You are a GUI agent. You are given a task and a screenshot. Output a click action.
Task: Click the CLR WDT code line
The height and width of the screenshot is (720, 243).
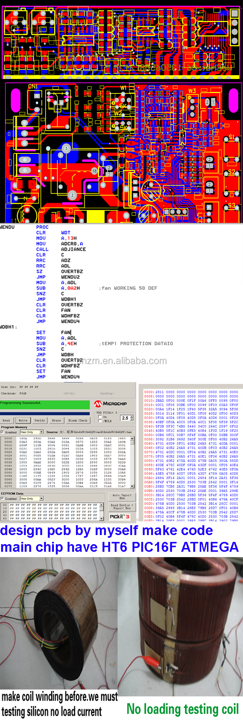coord(53,233)
